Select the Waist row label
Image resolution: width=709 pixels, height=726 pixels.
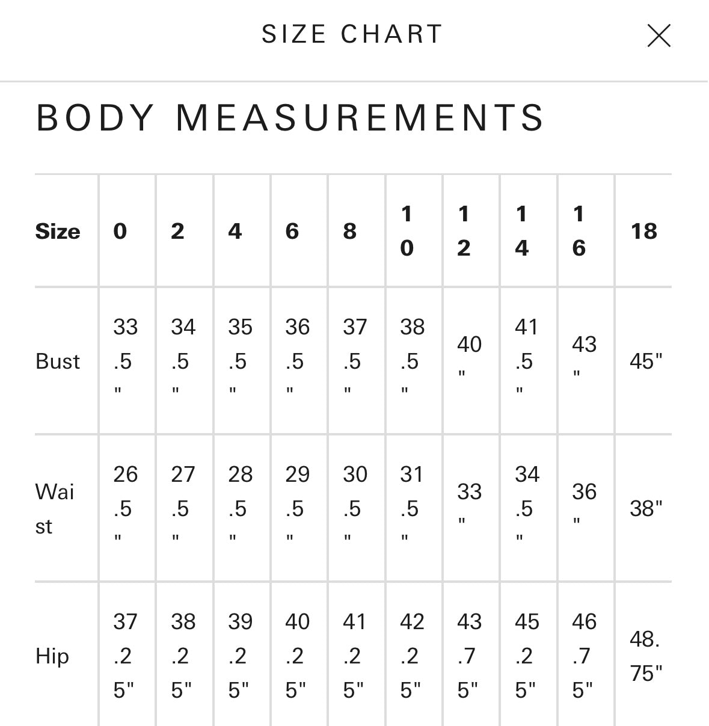click(x=55, y=508)
